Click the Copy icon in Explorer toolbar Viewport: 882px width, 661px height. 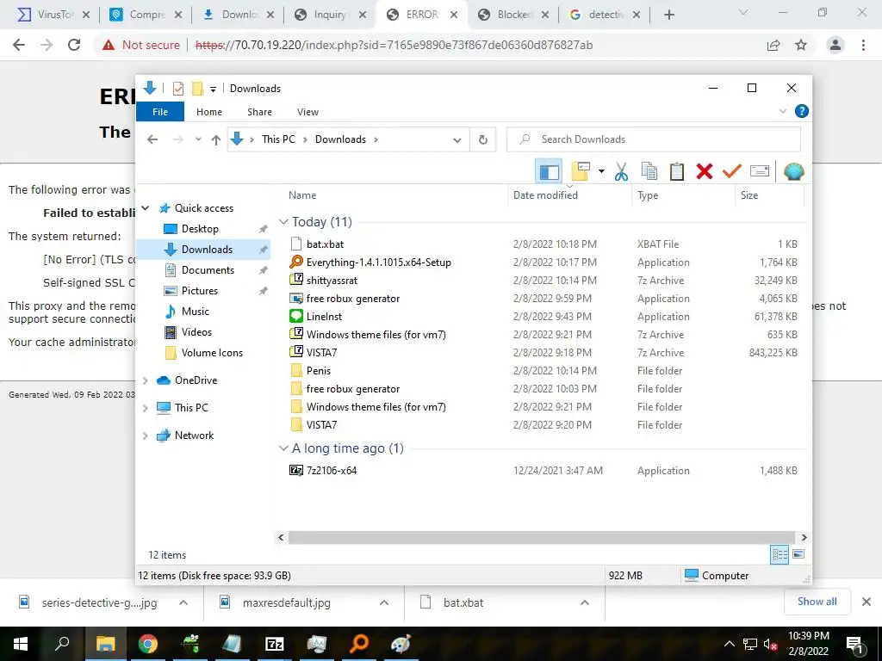(649, 171)
